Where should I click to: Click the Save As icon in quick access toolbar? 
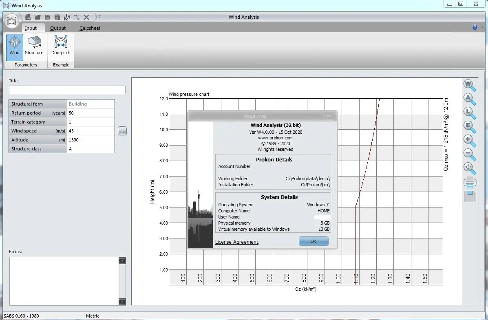(57, 17)
